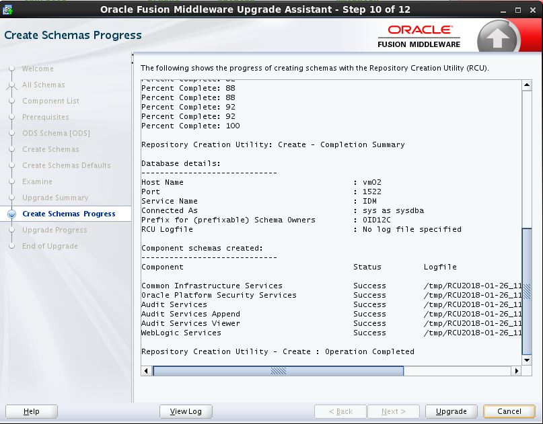The image size is (543, 424).
Task: Click the Logfile column header
Action: pyautogui.click(x=440, y=267)
